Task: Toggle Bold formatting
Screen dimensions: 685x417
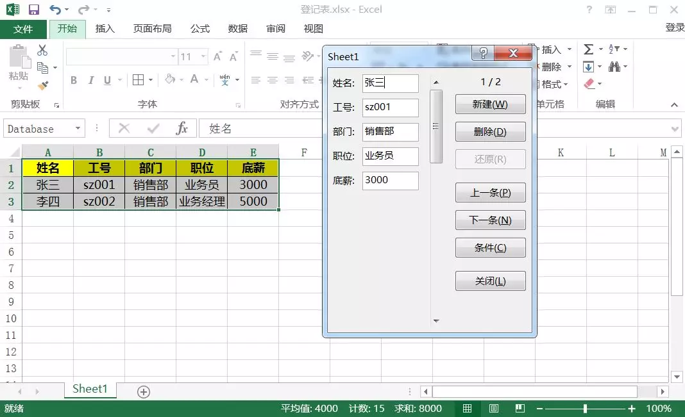Action: pos(74,80)
